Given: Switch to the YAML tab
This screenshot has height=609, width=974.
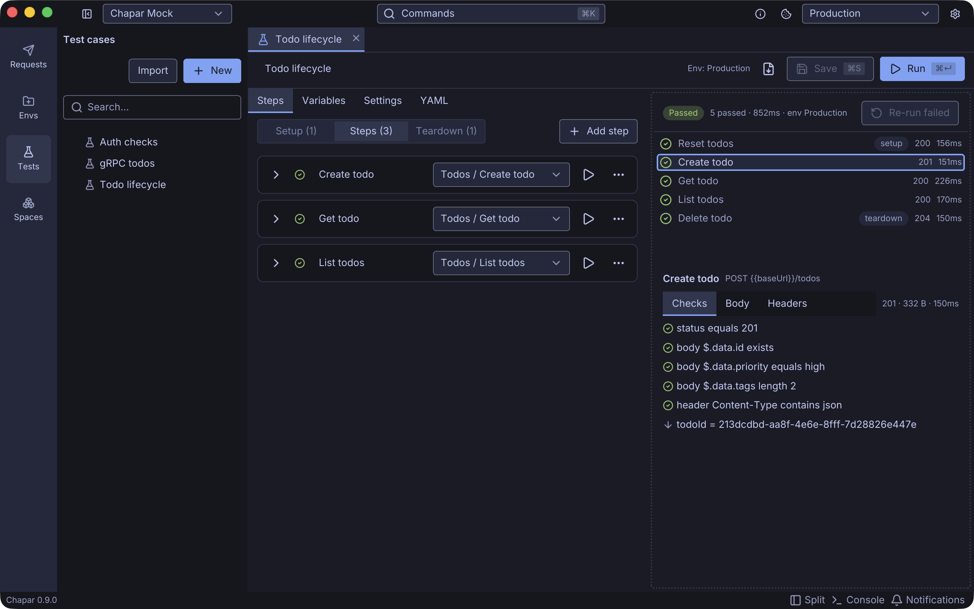Looking at the screenshot, I should pyautogui.click(x=434, y=100).
